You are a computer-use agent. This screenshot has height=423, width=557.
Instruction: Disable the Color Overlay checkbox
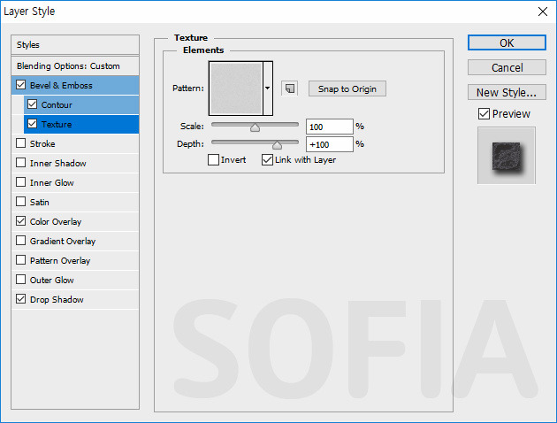[21, 221]
